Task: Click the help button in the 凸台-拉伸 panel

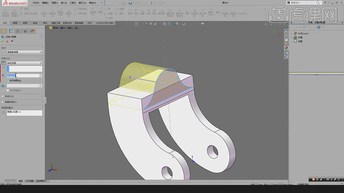Action: [41, 36]
